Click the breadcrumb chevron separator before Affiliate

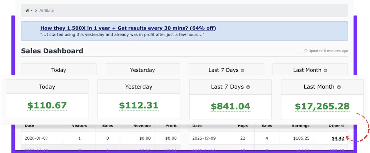36,11
